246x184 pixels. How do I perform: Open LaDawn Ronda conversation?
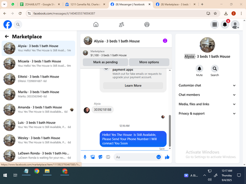(38, 156)
